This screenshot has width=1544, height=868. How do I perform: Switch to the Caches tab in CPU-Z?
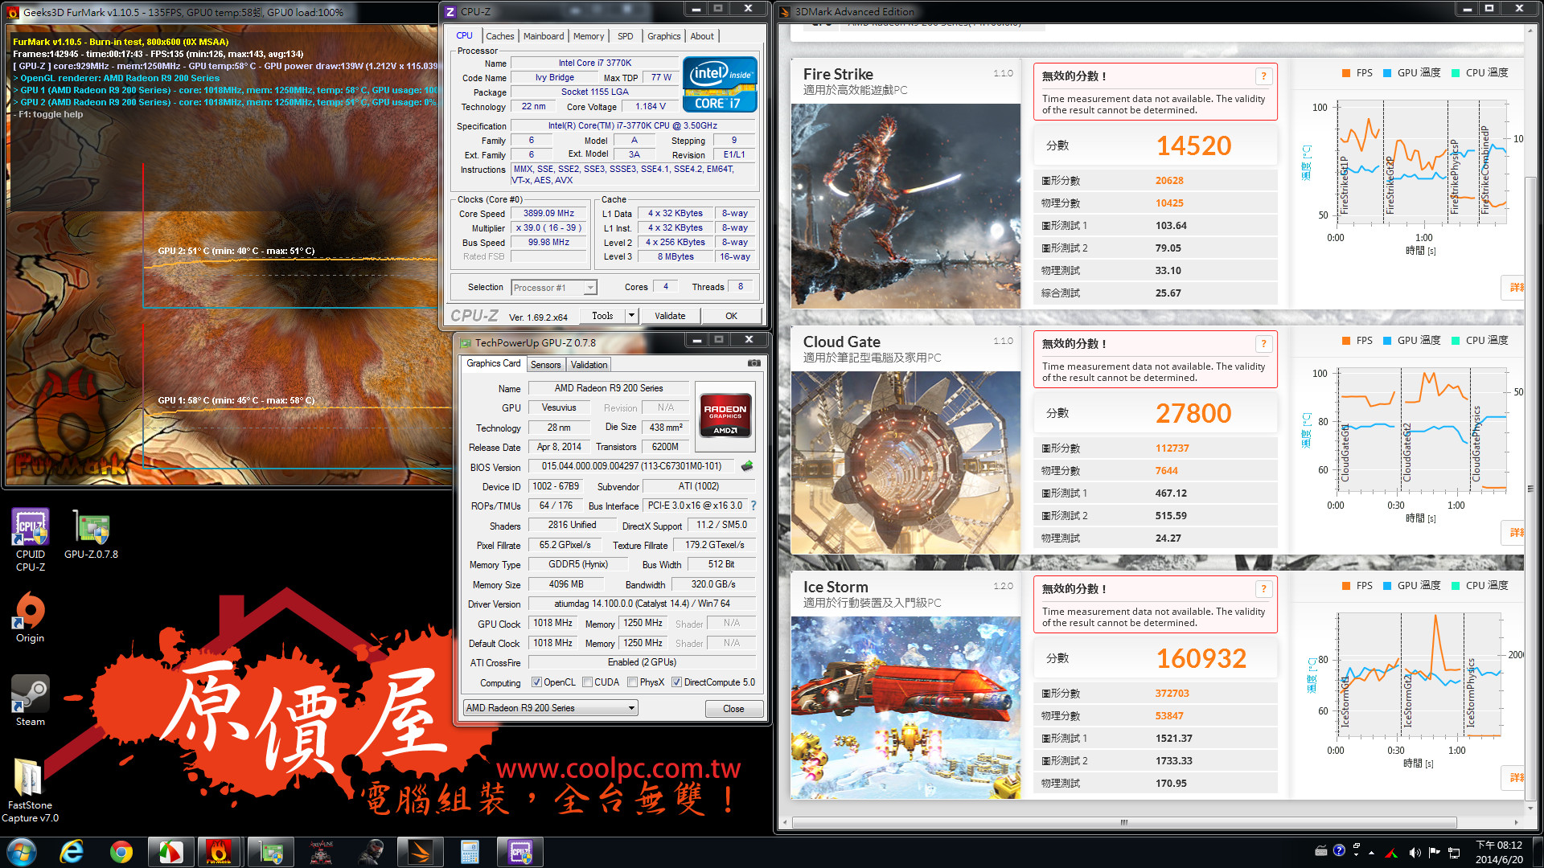click(x=499, y=36)
